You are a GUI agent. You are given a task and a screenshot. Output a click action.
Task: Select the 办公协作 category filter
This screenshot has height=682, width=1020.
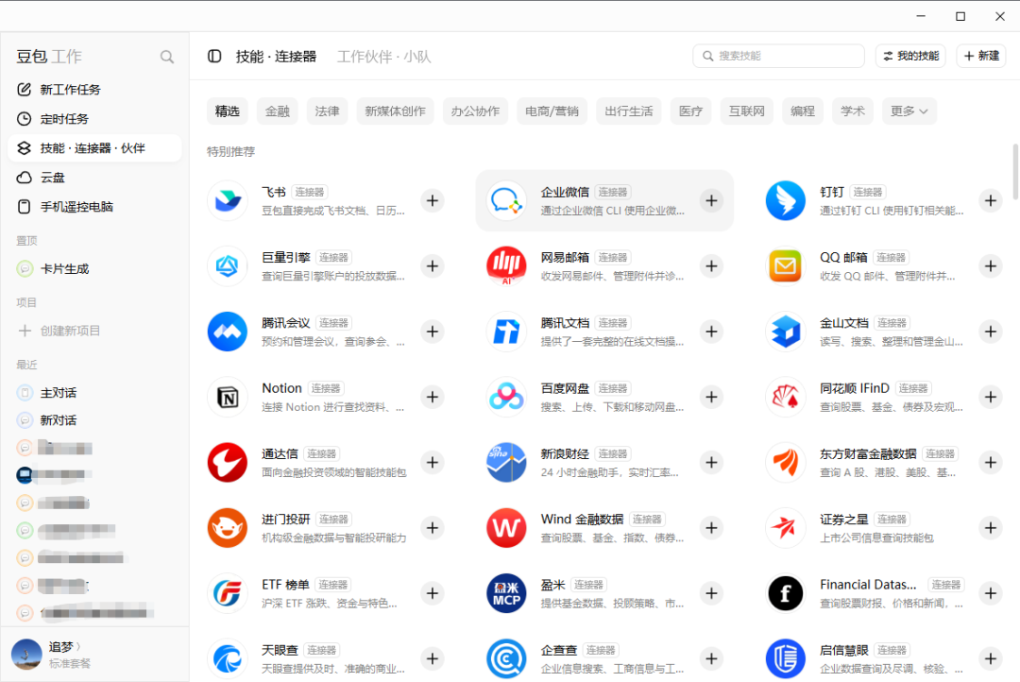475,111
